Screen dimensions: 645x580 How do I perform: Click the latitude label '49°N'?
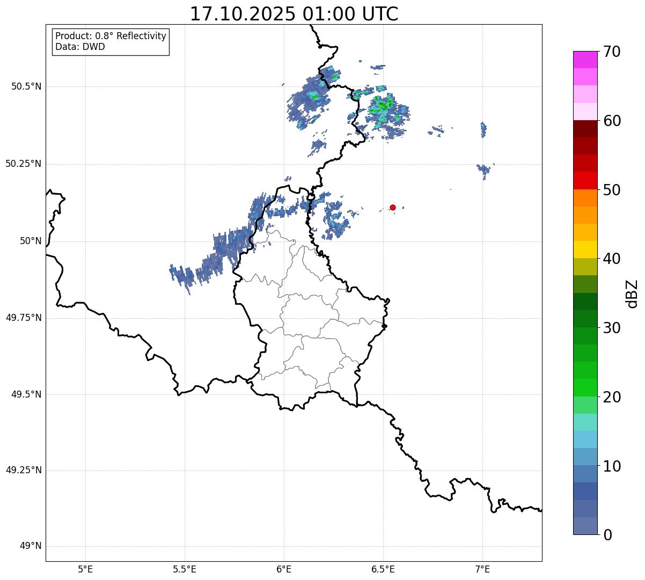31,546
